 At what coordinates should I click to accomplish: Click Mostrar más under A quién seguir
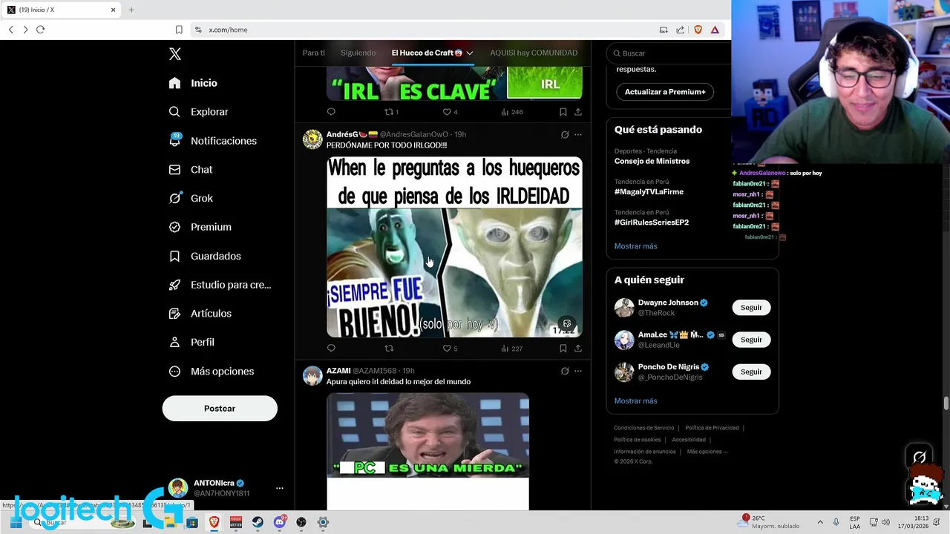(635, 401)
